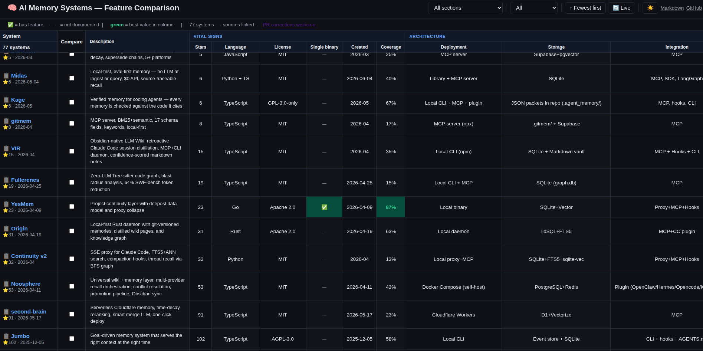Click the Storage column header
Screen dimensions: 703x351
pyautogui.click(x=556, y=47)
